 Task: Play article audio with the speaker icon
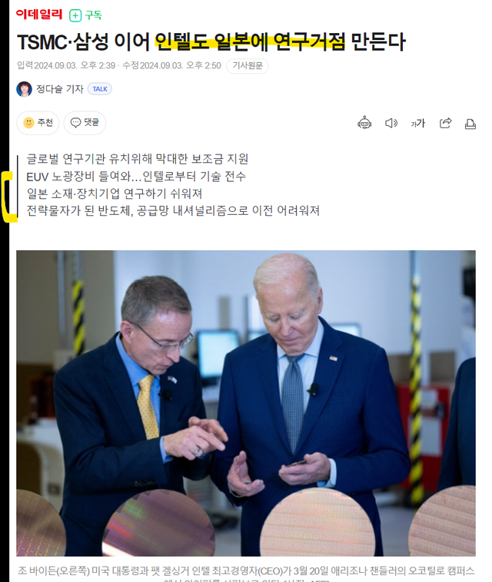tap(391, 123)
